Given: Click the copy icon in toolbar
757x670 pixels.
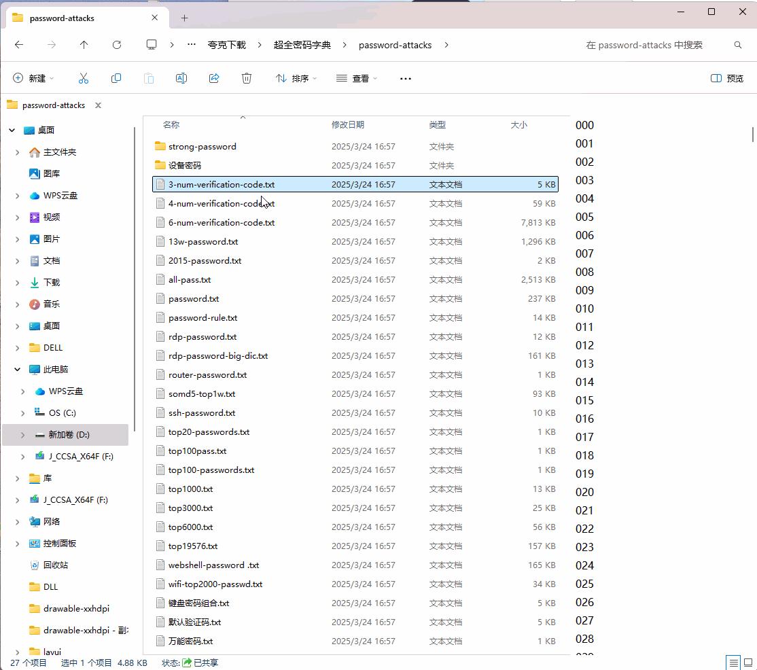Looking at the screenshot, I should pyautogui.click(x=116, y=78).
